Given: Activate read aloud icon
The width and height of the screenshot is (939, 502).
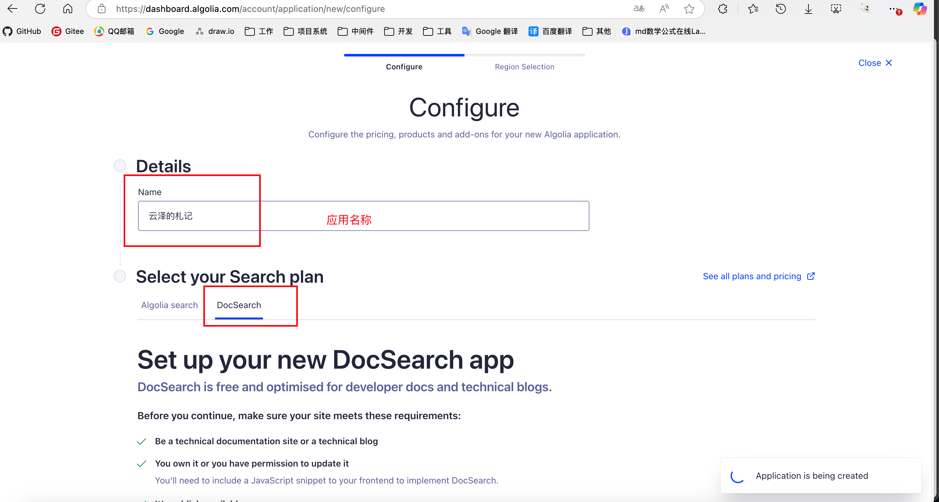Looking at the screenshot, I should (664, 9).
